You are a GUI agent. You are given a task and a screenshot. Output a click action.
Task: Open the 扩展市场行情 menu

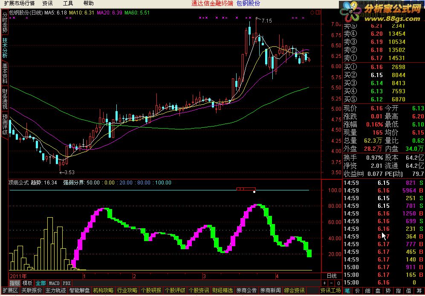[19, 3]
